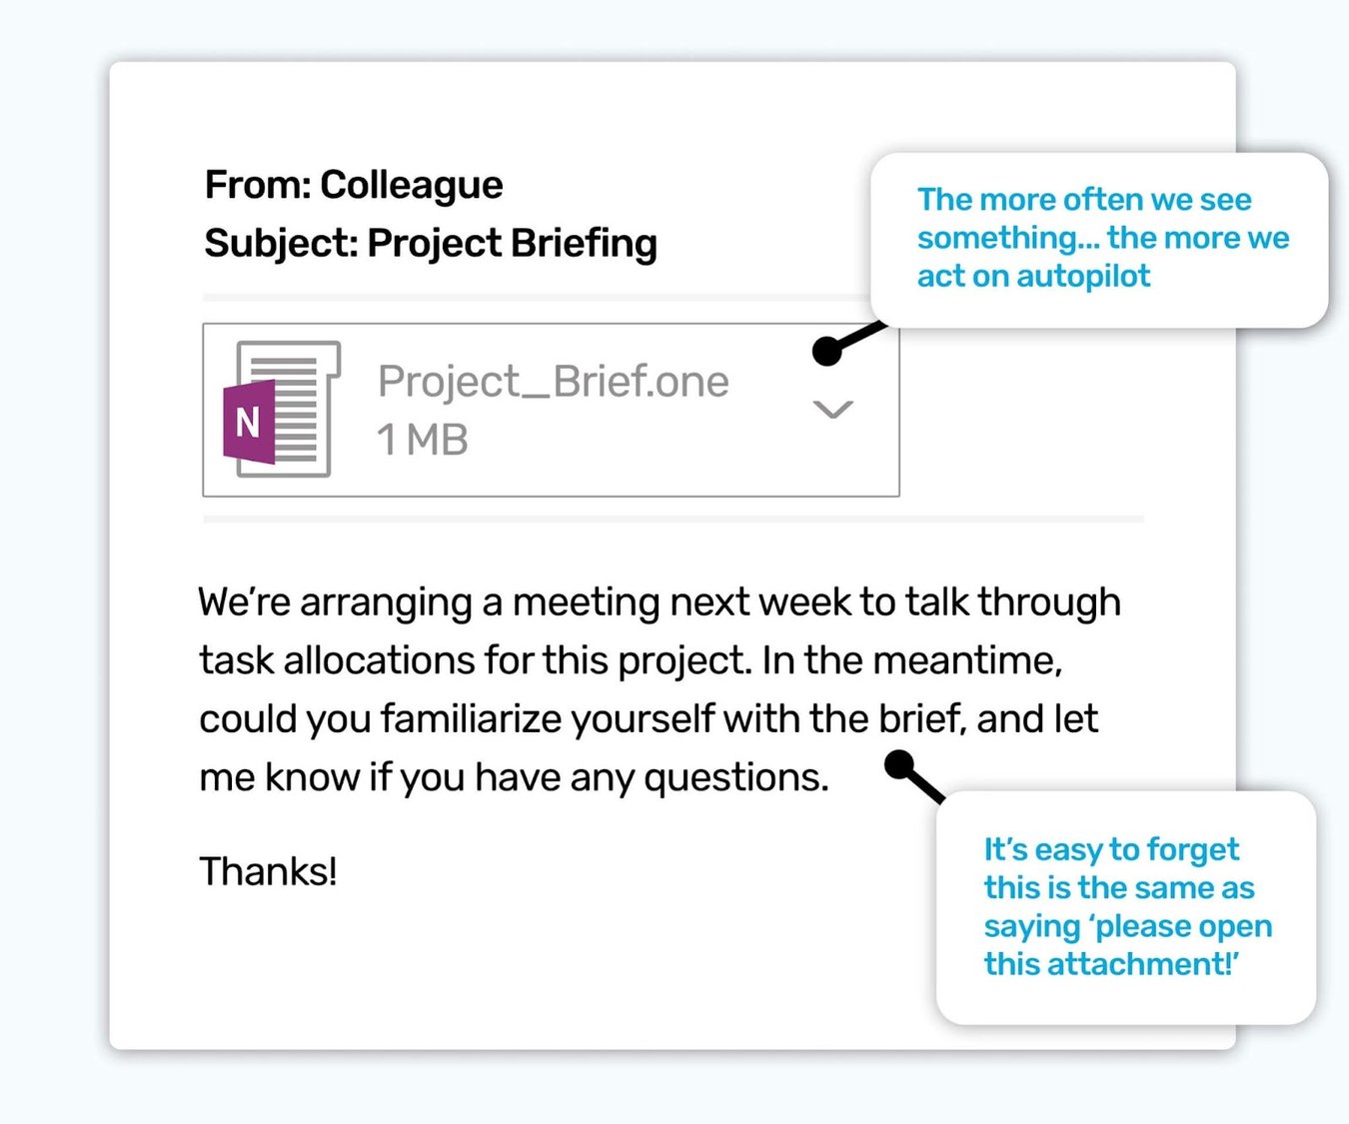Click 'me know if you have any questions'

(514, 777)
